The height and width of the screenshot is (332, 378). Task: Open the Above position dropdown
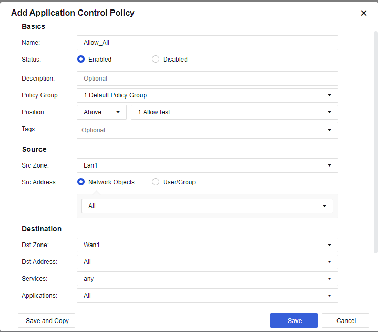coord(101,112)
